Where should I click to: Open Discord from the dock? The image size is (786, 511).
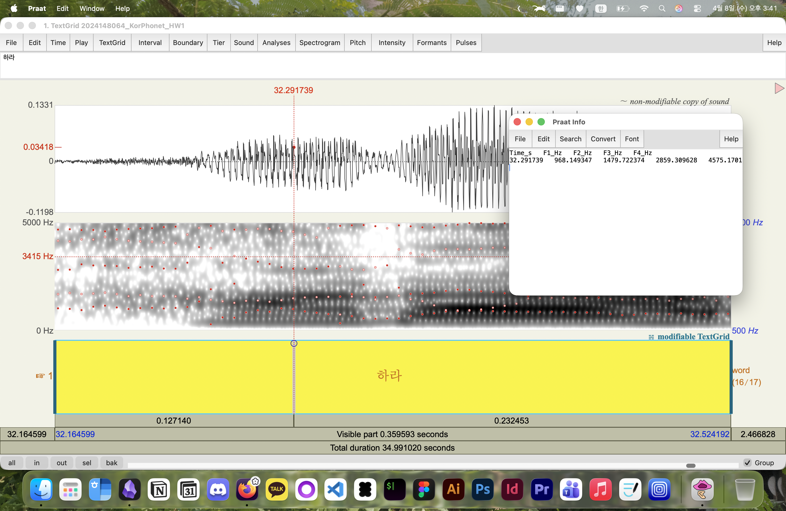coord(218,489)
